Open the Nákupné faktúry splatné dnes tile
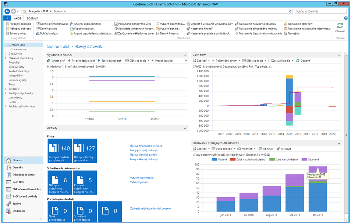Screen dimensions: 351x224 point(85,151)
